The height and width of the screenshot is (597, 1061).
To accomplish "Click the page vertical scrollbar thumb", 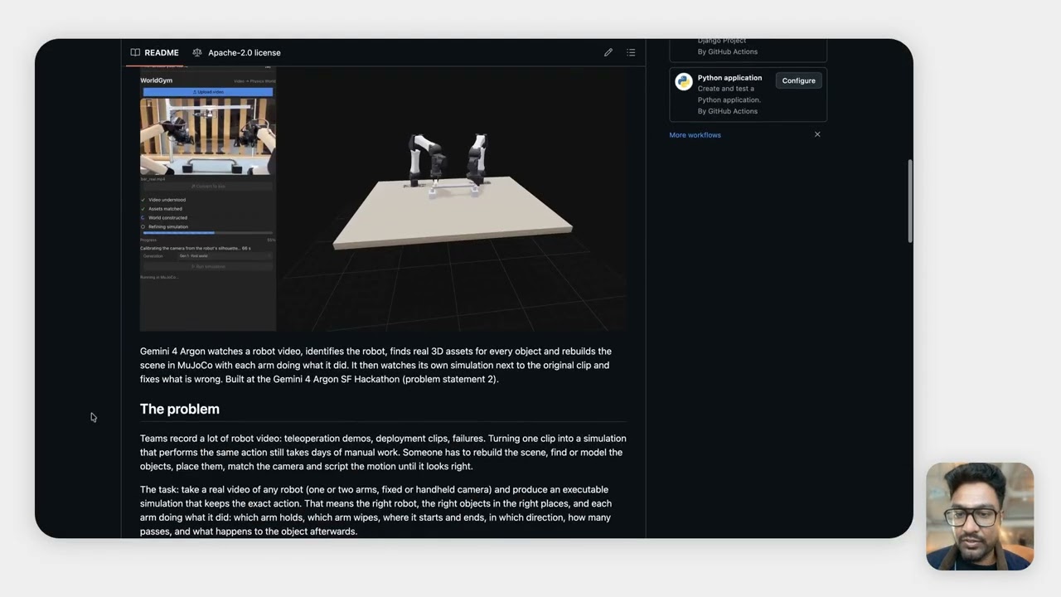I will [910, 201].
